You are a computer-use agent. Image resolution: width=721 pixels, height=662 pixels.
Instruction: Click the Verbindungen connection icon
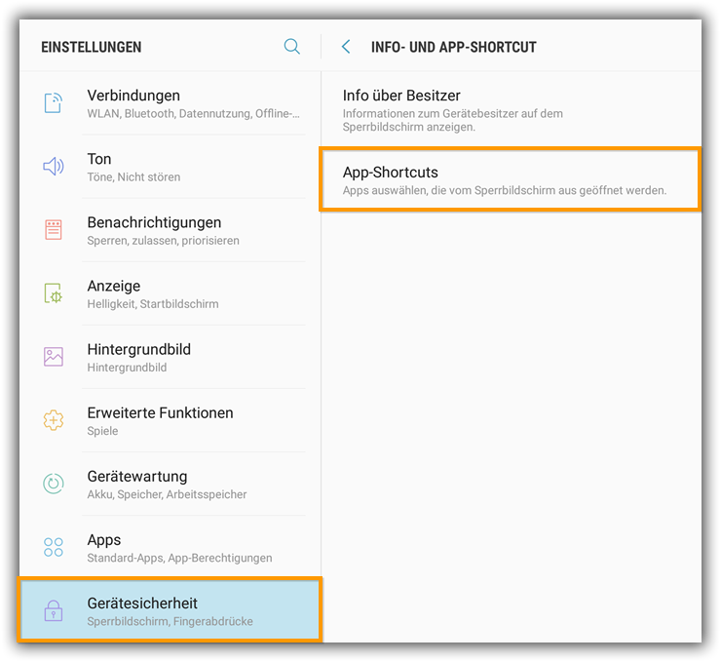tap(54, 102)
